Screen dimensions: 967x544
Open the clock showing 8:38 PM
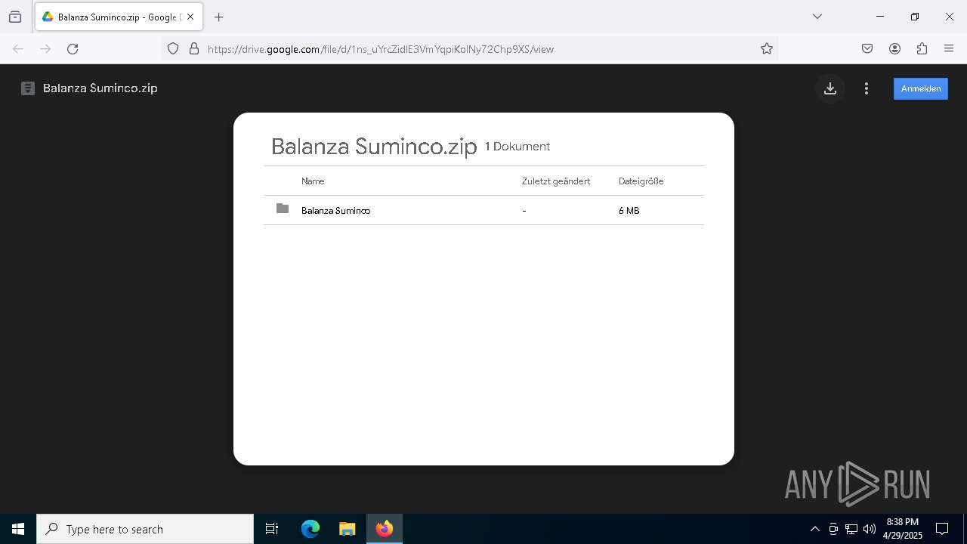click(903, 529)
